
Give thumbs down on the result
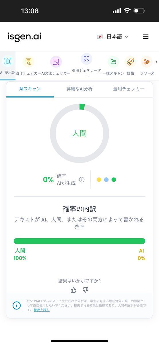pyautogui.click(x=85, y=290)
